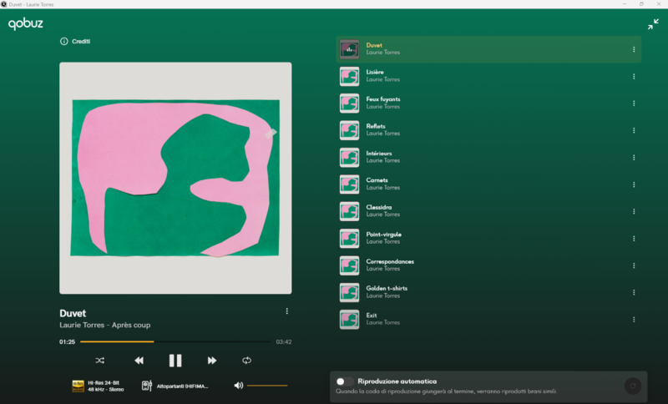Viewport: 668px width, 404px height.
Task: Open the Altoparlanti output device selector
Action: pyautogui.click(x=175, y=386)
